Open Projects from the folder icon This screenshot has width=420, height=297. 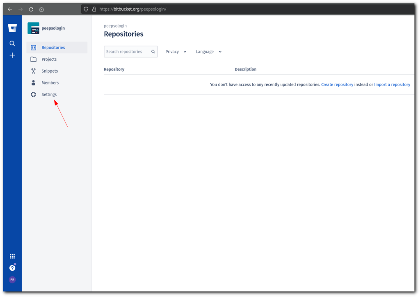(x=33, y=59)
